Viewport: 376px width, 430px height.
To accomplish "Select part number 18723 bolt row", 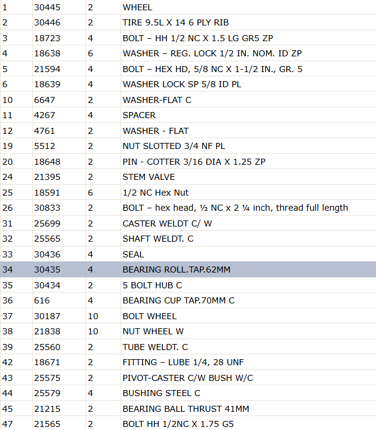I will [x=188, y=38].
